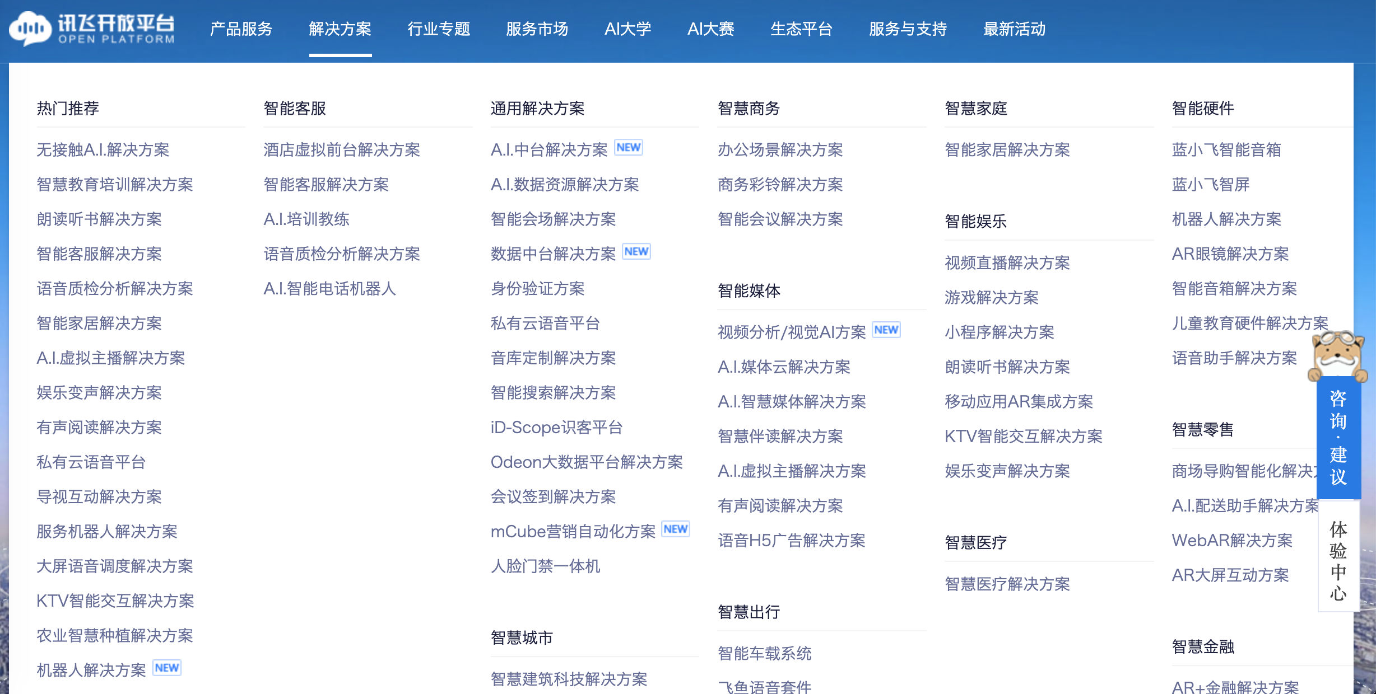Image resolution: width=1376 pixels, height=694 pixels.
Task: Open A.I.智慧媒体解决方案
Action: coord(792,402)
